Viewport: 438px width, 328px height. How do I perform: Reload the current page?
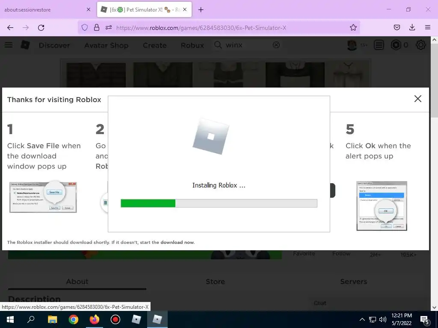click(x=41, y=28)
